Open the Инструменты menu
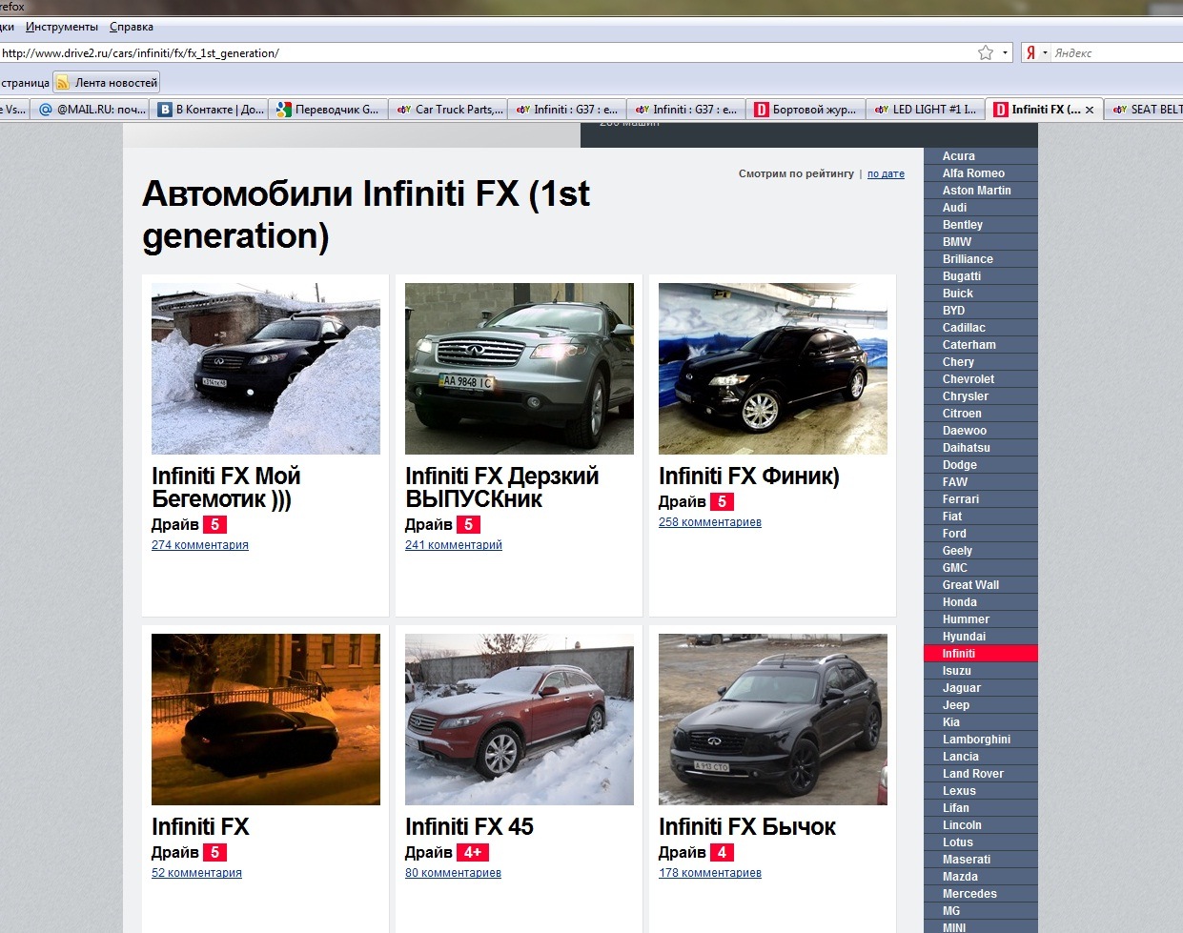This screenshot has height=933, width=1183. pyautogui.click(x=62, y=27)
